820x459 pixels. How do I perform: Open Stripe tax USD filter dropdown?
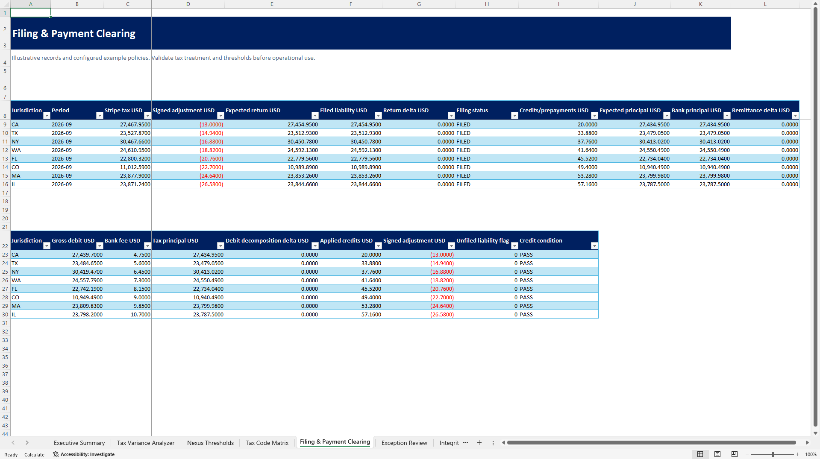pos(147,116)
